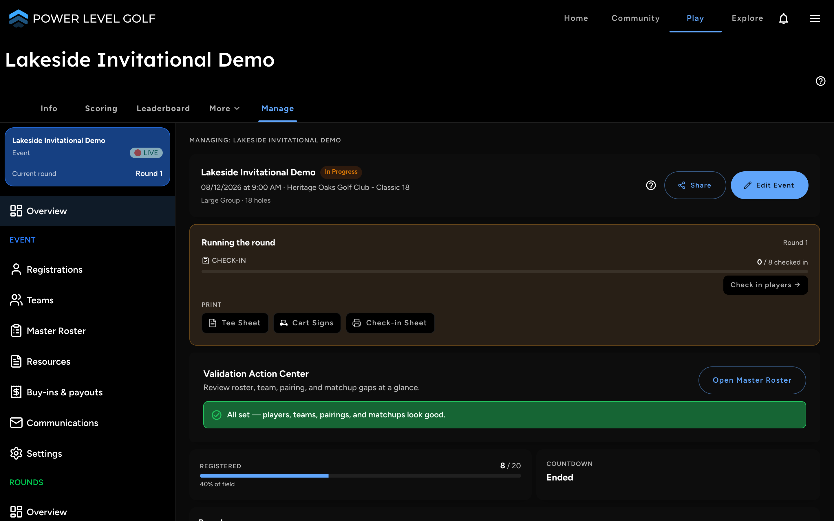Click the green checkmark in All set banner
The image size is (834, 521).
tap(216, 415)
